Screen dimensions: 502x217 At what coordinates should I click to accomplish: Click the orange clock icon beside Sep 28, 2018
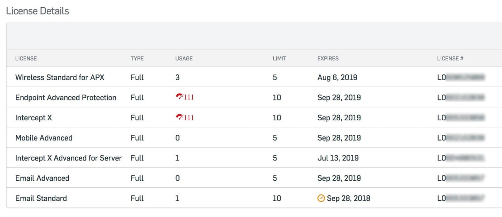(x=321, y=198)
